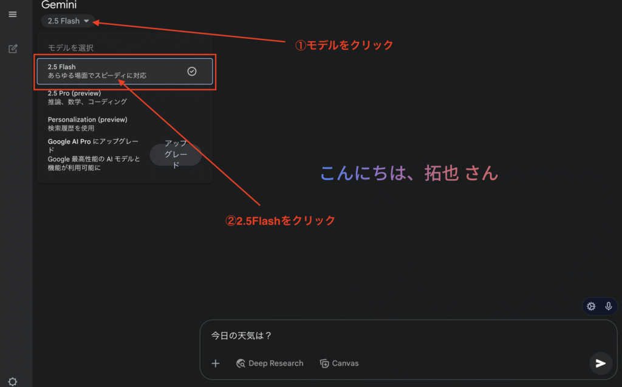Click the Gemini title text
The width and height of the screenshot is (622, 387).
click(x=59, y=5)
